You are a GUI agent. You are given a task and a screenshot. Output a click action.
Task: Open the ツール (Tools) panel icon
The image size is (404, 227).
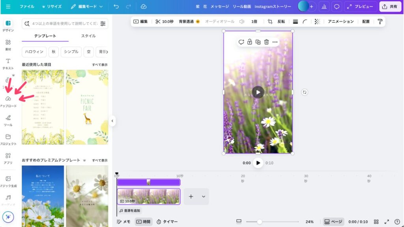8,120
